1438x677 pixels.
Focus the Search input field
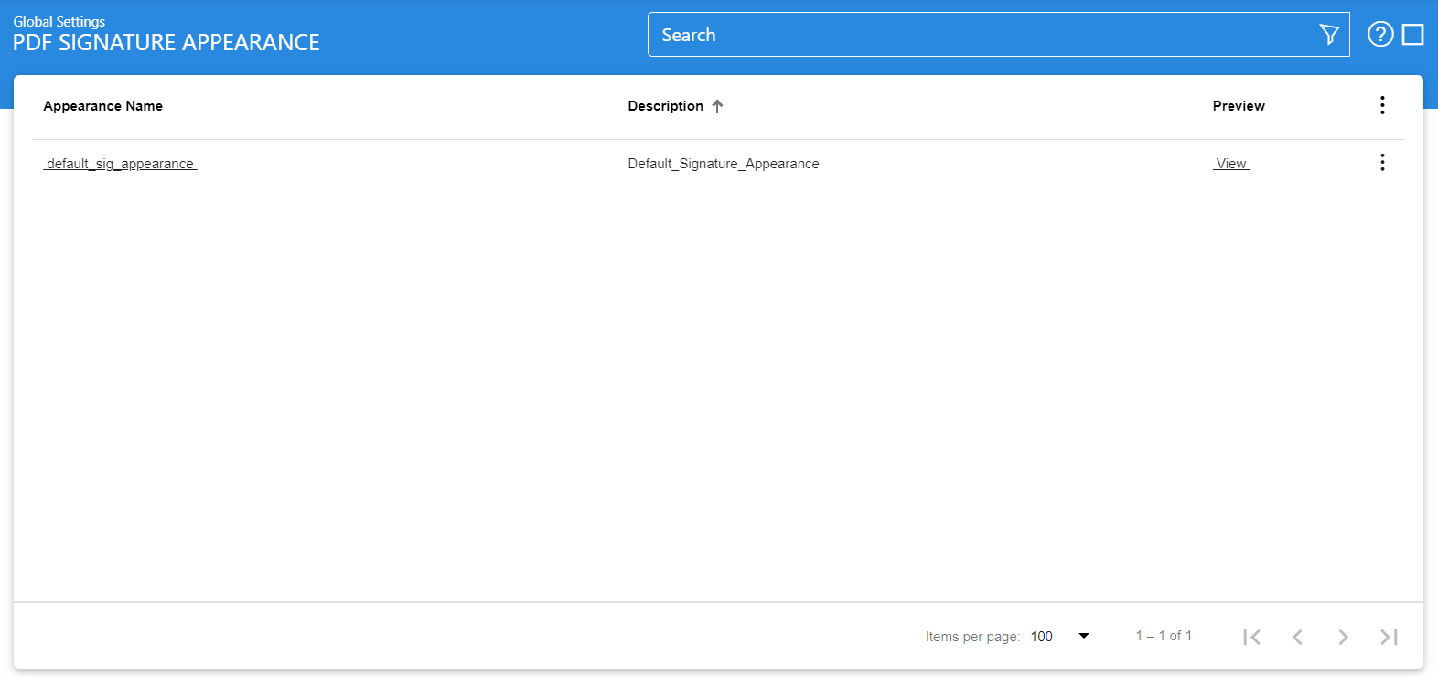tap(979, 35)
